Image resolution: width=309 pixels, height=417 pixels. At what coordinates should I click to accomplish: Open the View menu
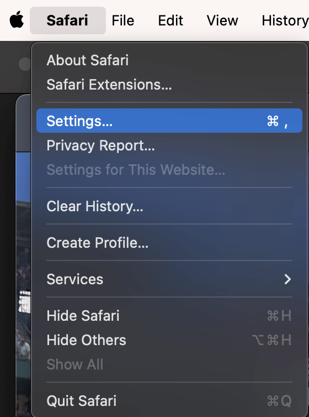(222, 20)
